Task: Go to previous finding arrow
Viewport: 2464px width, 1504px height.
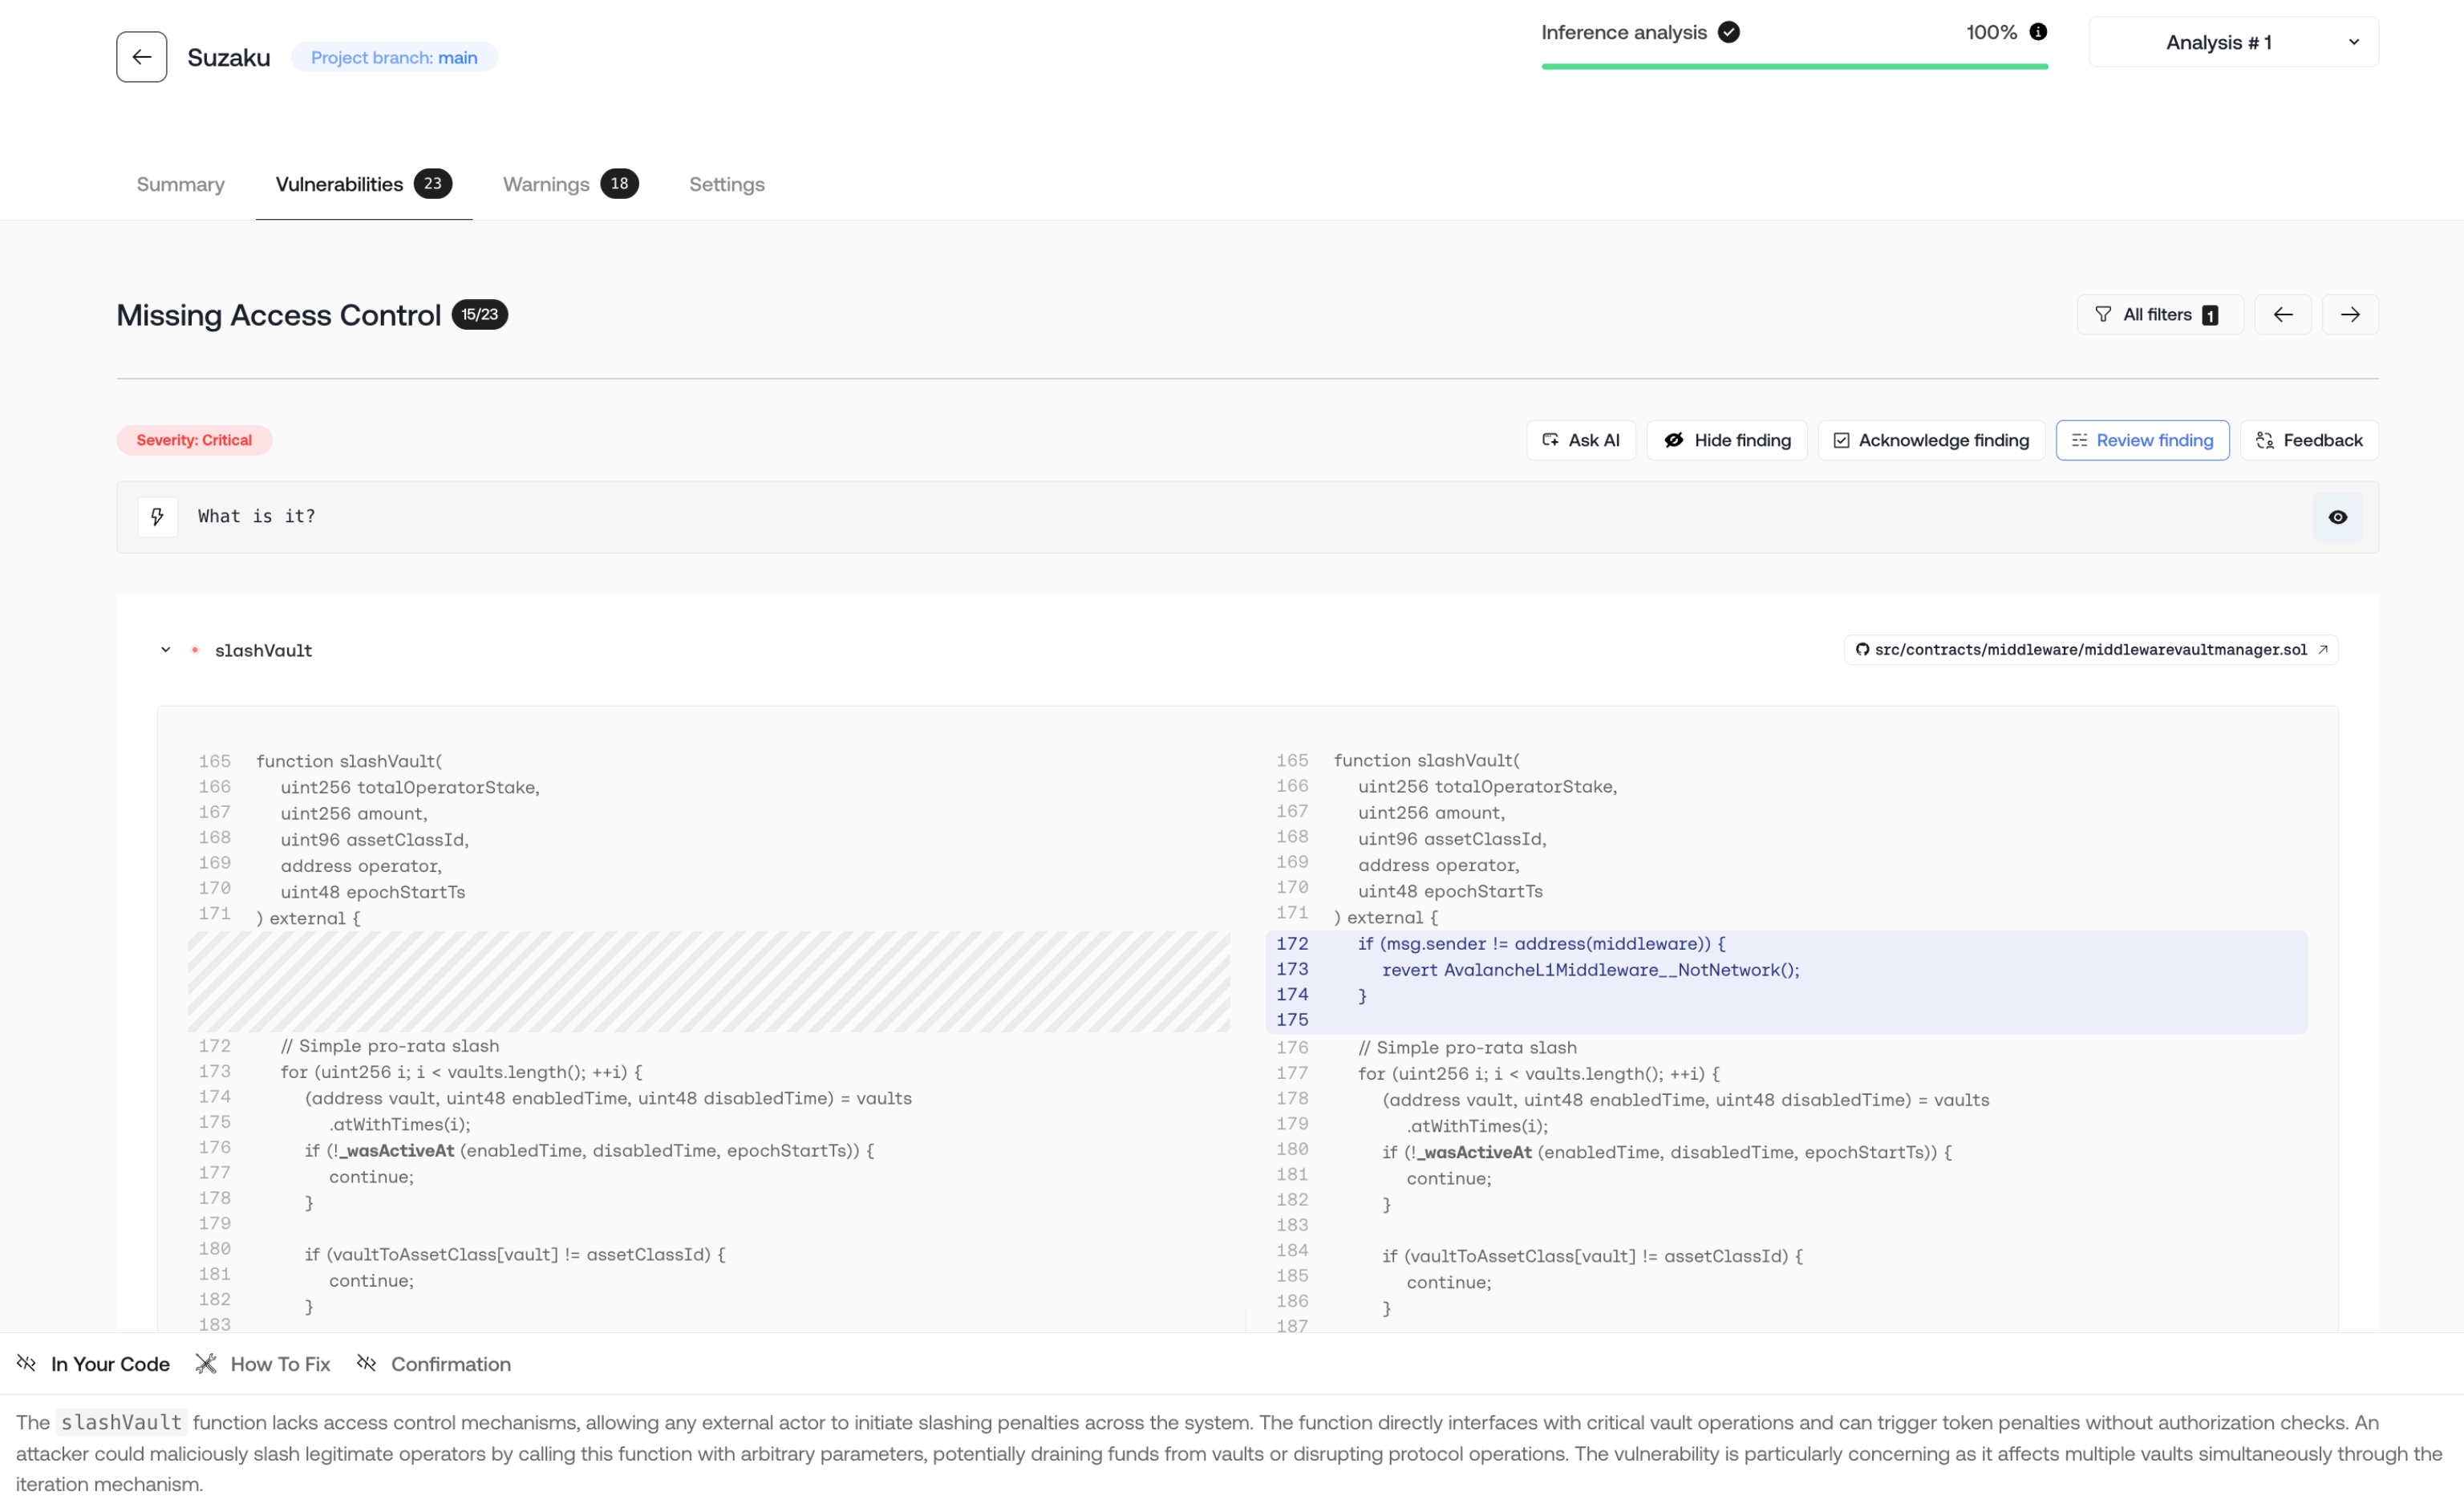Action: click(x=2282, y=315)
